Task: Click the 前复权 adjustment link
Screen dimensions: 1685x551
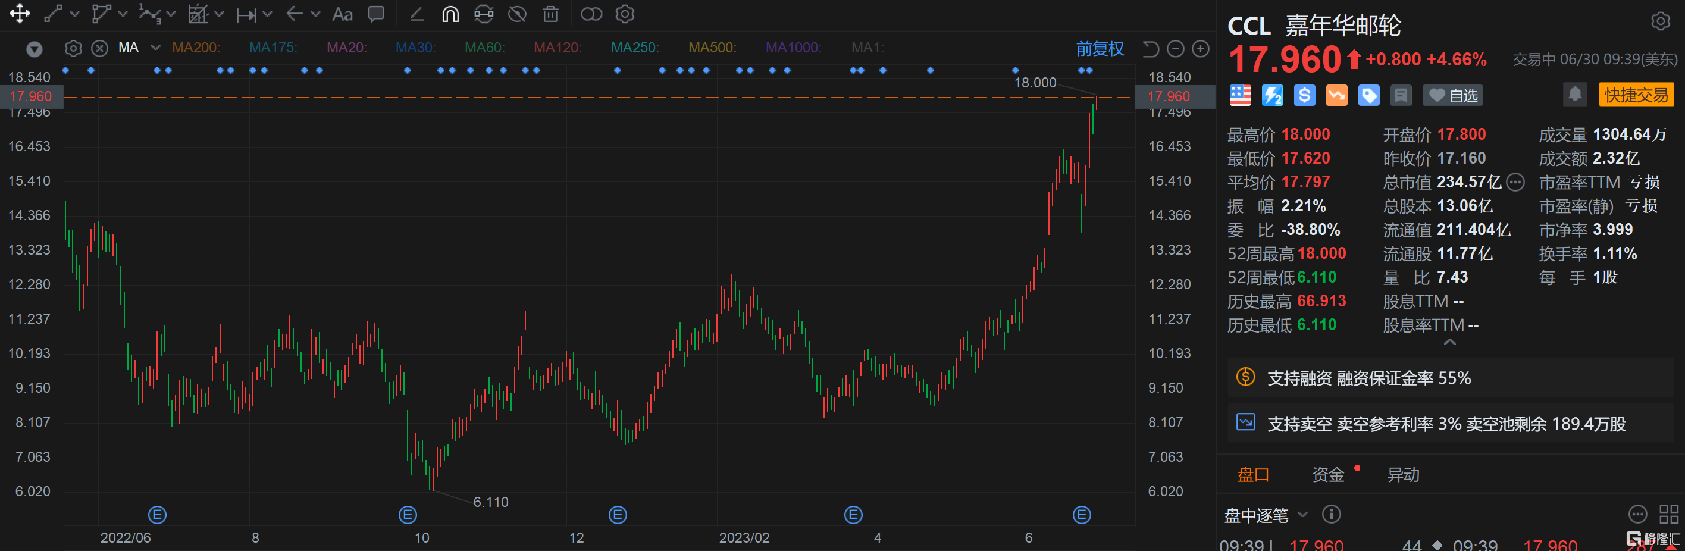Action: click(1100, 48)
